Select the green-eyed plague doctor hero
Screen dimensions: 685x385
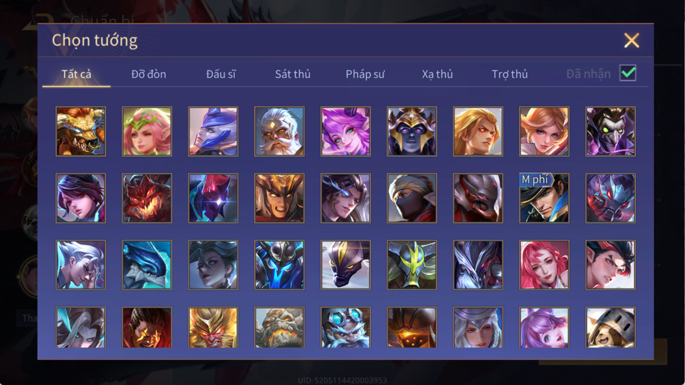(611, 131)
